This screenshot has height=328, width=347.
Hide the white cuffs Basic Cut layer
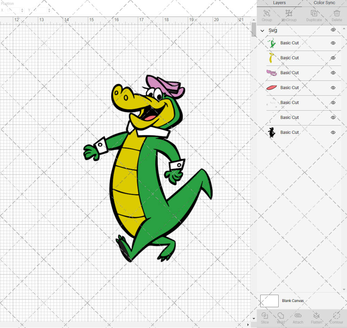click(333, 103)
